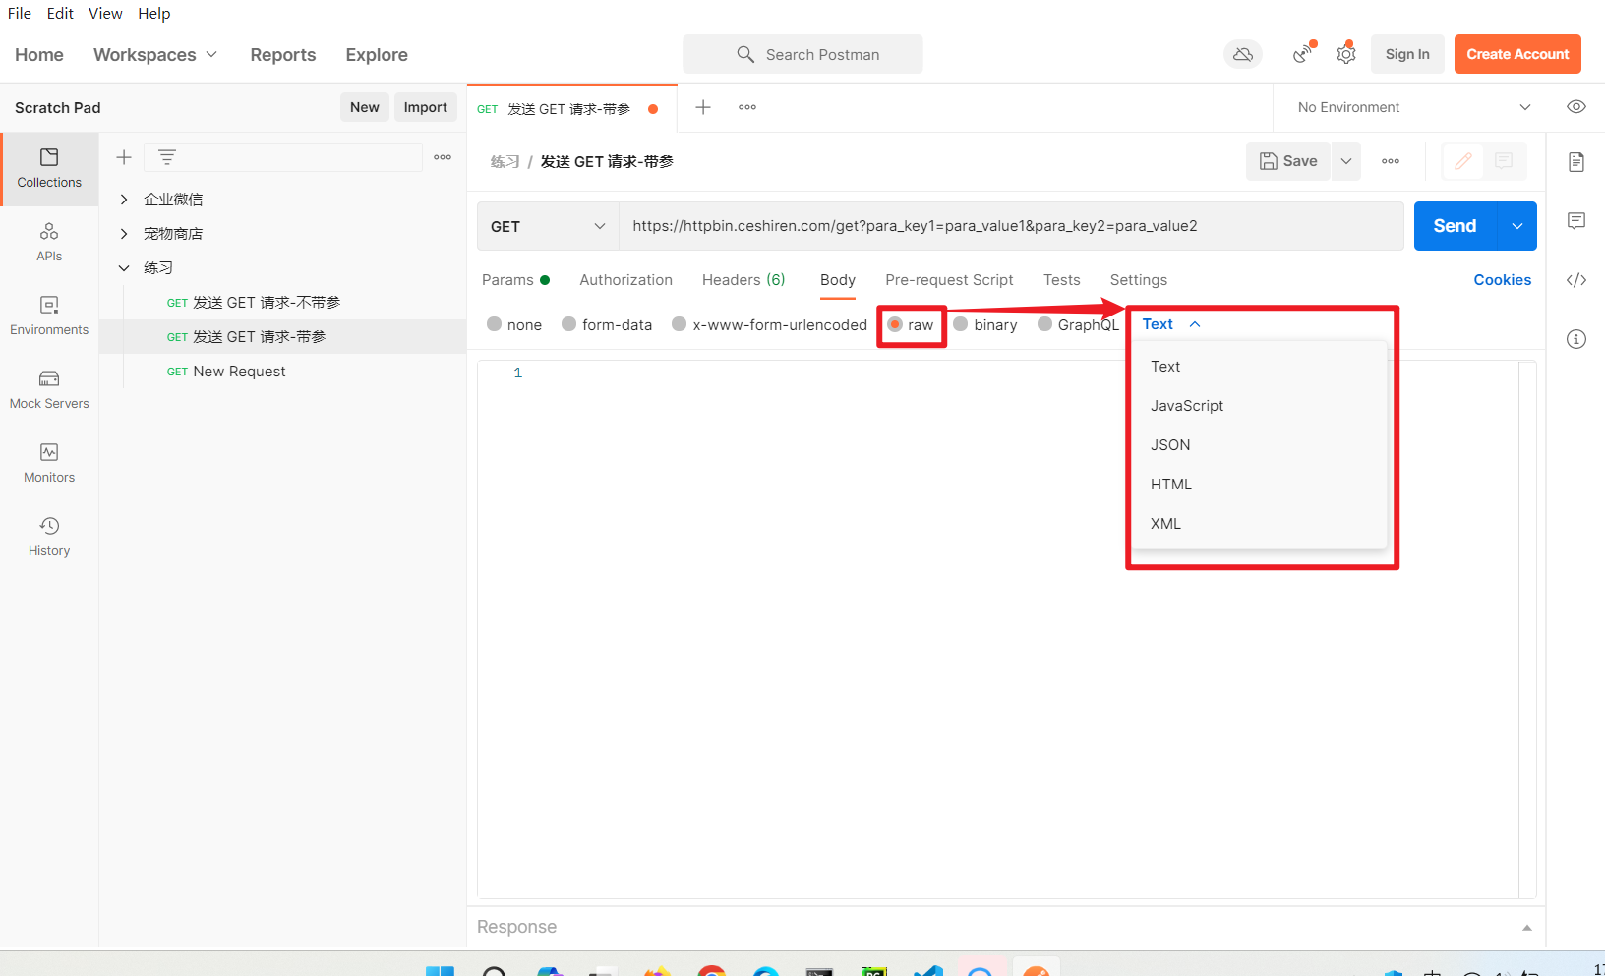
Task: Open the History sidebar panel
Action: (x=49, y=538)
